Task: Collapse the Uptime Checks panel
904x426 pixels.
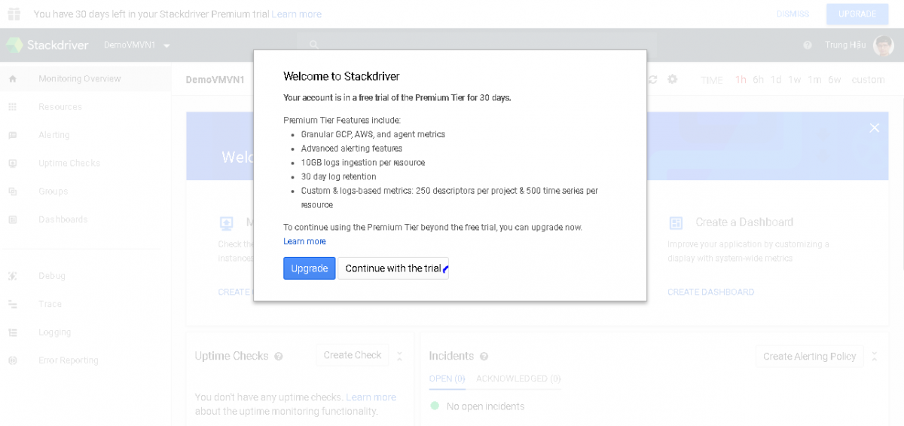Action: (x=400, y=356)
